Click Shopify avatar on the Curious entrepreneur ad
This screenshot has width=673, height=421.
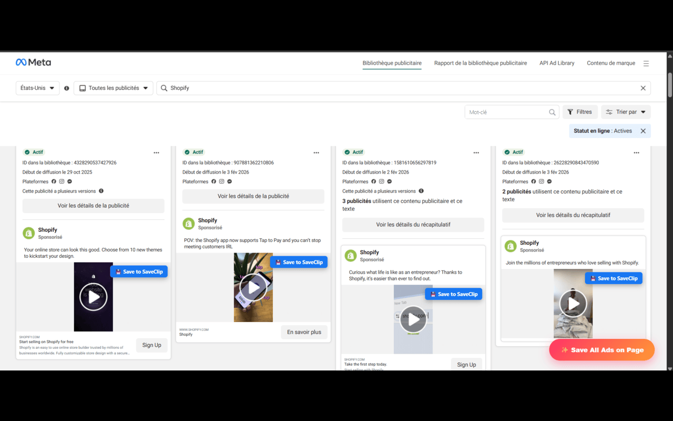(x=351, y=255)
